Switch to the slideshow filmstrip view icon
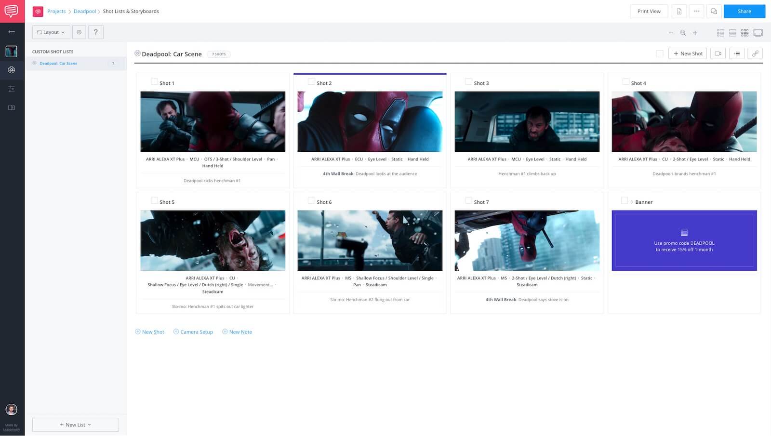The height and width of the screenshot is (436, 771). tap(758, 33)
